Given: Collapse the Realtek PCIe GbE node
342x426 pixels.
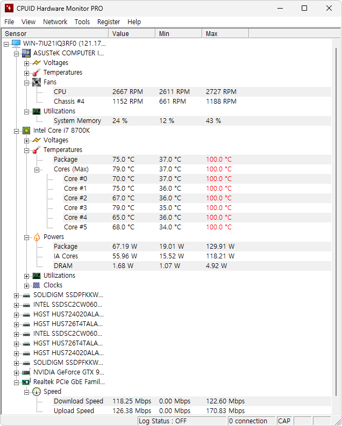Looking at the screenshot, I should [16, 383].
